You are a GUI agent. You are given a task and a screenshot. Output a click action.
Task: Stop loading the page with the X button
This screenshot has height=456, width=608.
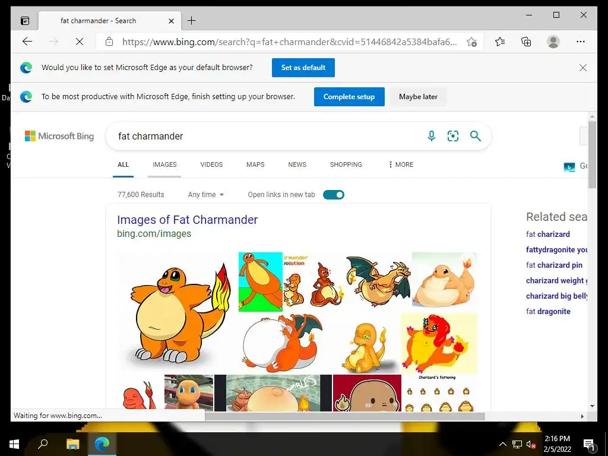[80, 42]
